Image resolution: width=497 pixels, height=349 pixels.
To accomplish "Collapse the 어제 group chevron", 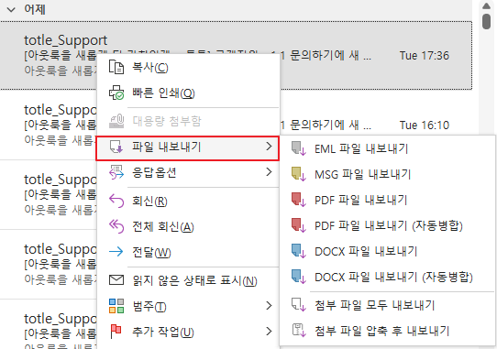I will coord(11,9).
